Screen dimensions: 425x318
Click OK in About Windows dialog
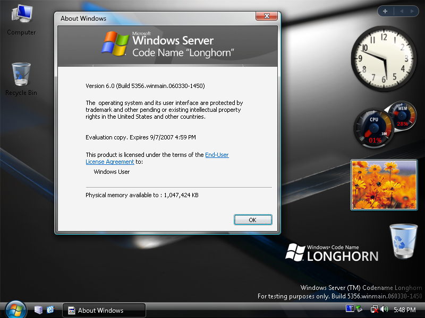(x=253, y=220)
